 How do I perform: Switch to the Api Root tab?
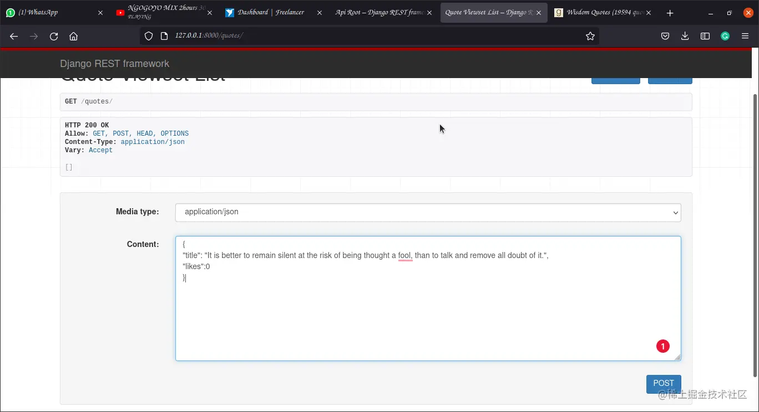coord(381,12)
